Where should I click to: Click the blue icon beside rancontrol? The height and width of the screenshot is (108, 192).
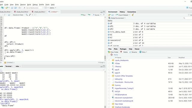pyautogui.click(x=109, y=40)
